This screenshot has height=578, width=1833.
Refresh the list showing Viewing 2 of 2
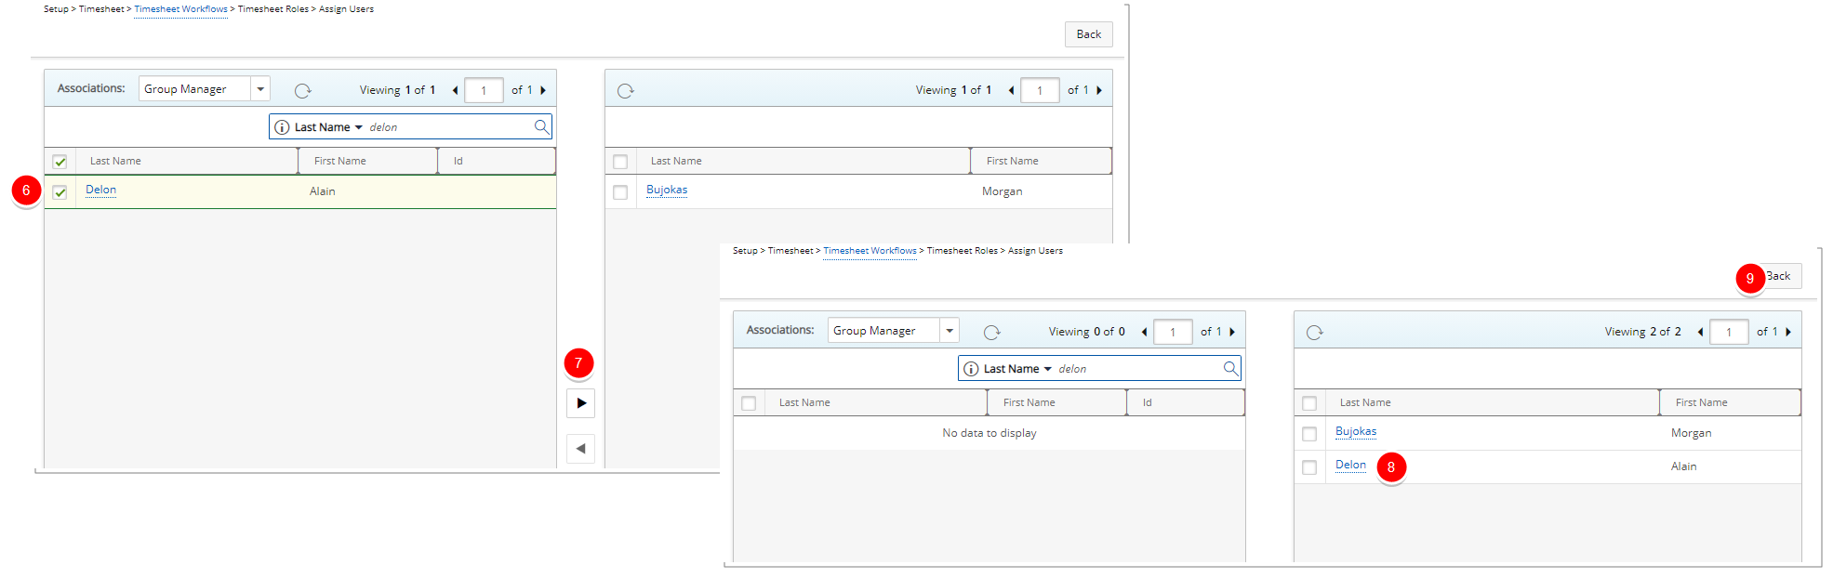(x=1314, y=332)
